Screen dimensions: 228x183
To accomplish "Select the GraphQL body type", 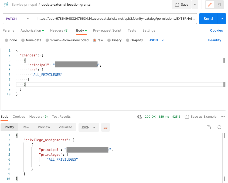I will (x=128, y=40).
